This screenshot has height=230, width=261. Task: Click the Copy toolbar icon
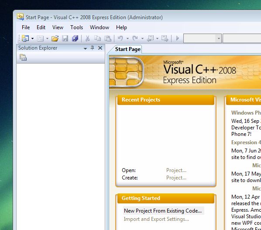tap(97, 38)
